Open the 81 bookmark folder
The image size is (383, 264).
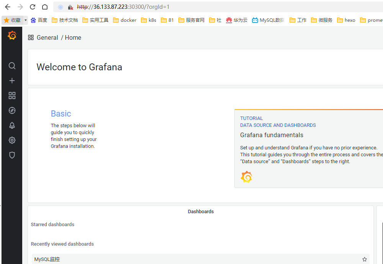click(167, 20)
